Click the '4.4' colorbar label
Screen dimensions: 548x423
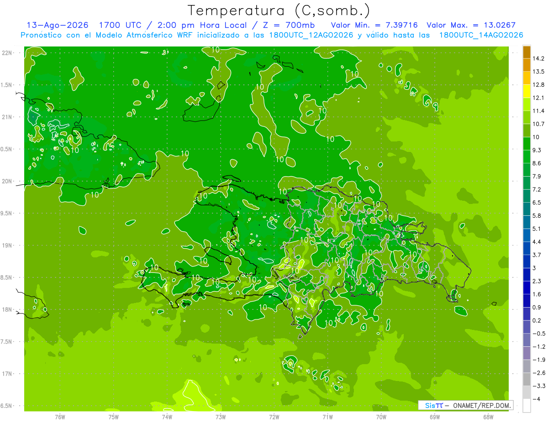[x=536, y=242]
